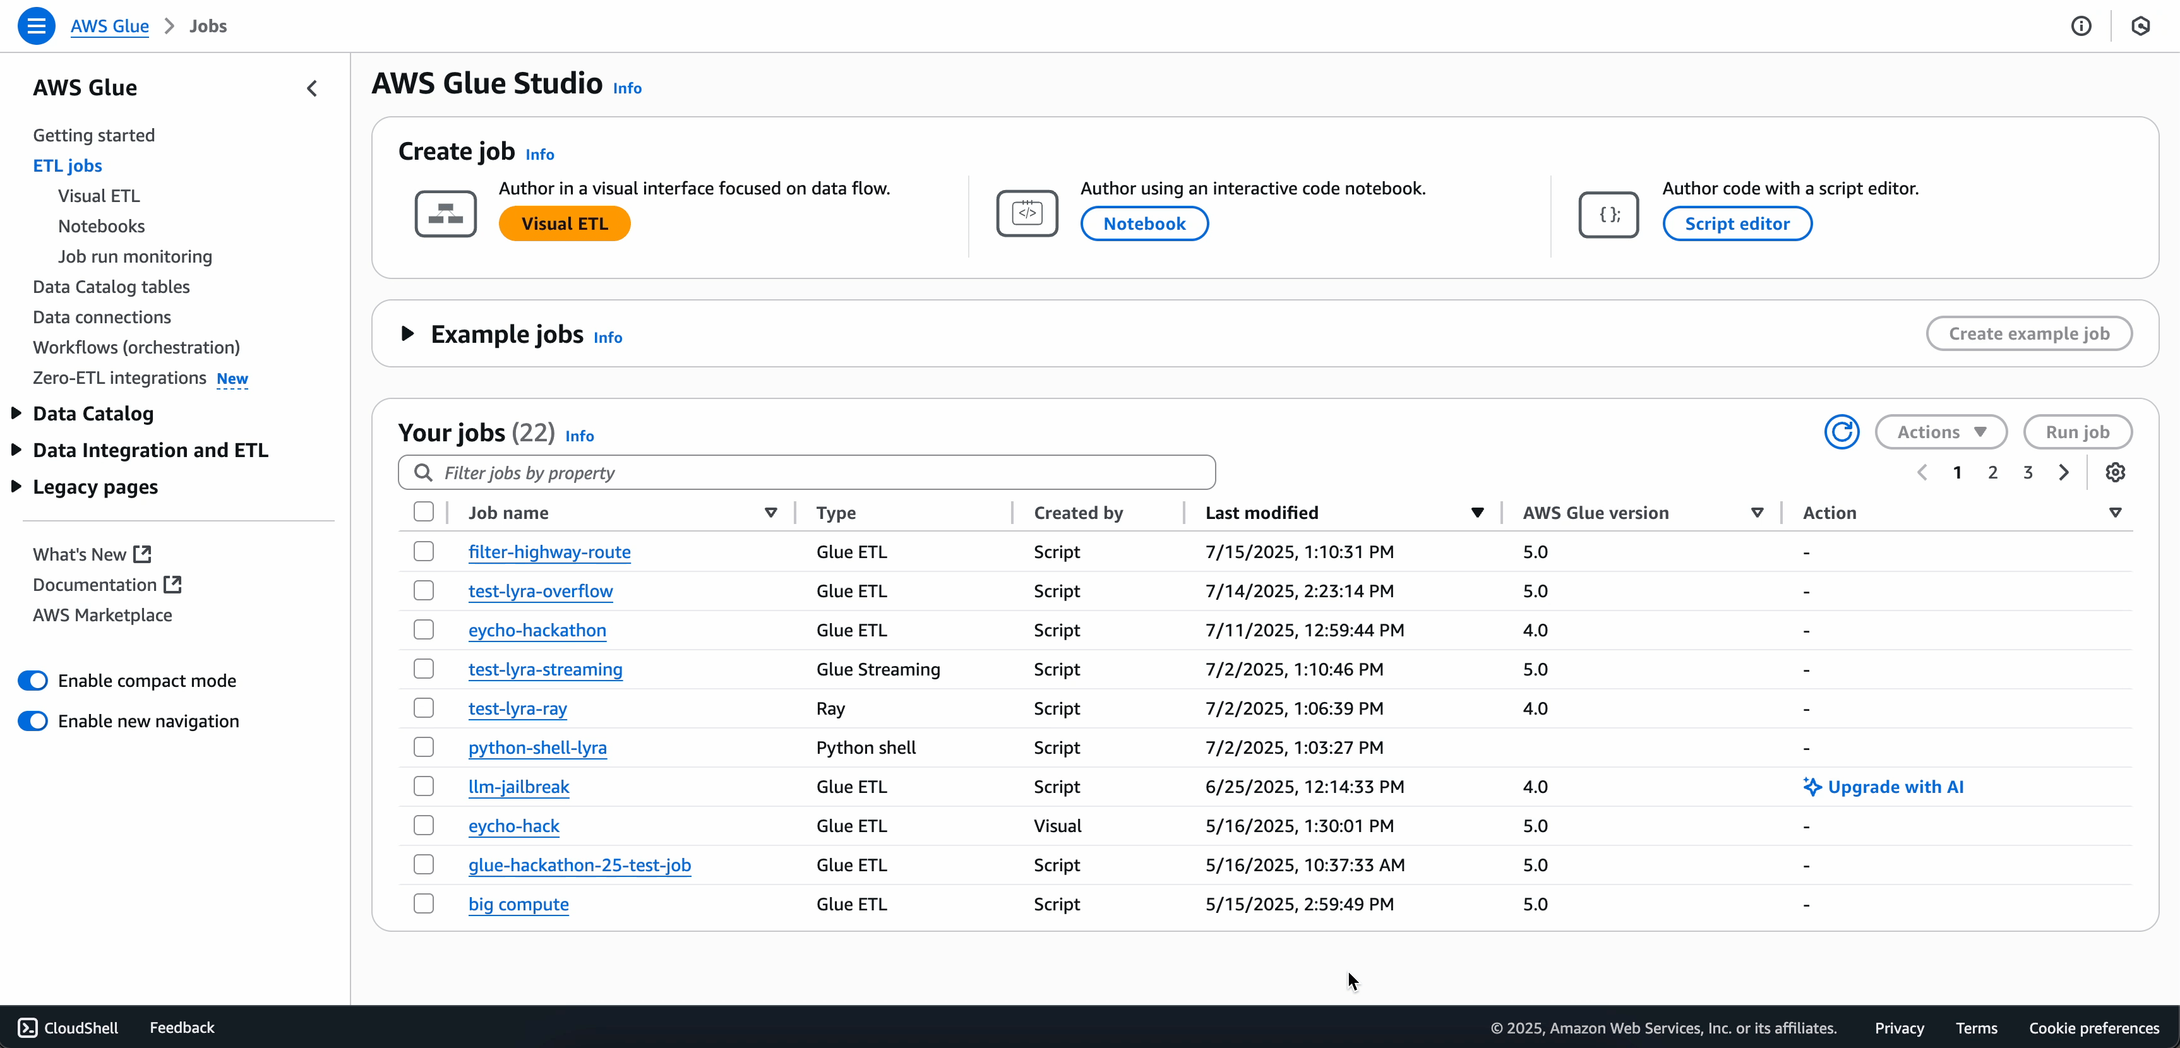Open Job run monitoring page
Screen dimensions: 2180x1048
tap(135, 256)
